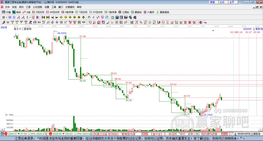Viewport: 263px width, 141px height.
Task: Click the red pencil drawing icon
Action: [x=4, y=22]
